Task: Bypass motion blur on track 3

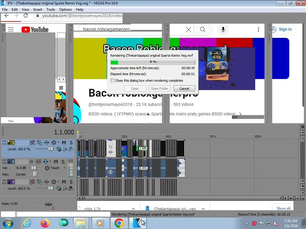Action: pyautogui.click(x=32, y=182)
